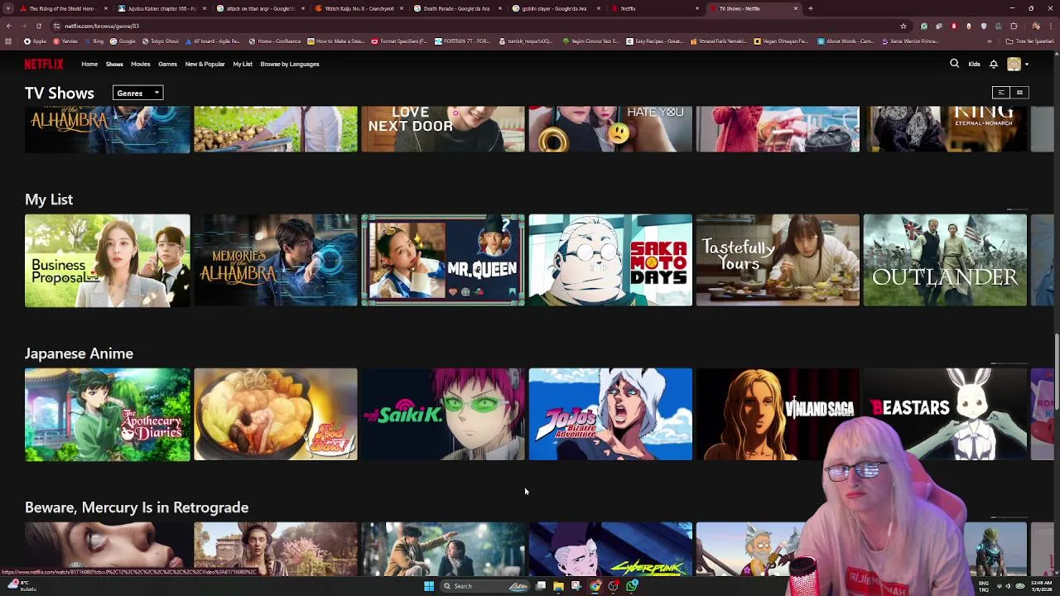This screenshot has width=1060, height=596.
Task: Open My List in navigation bar
Action: coord(243,64)
